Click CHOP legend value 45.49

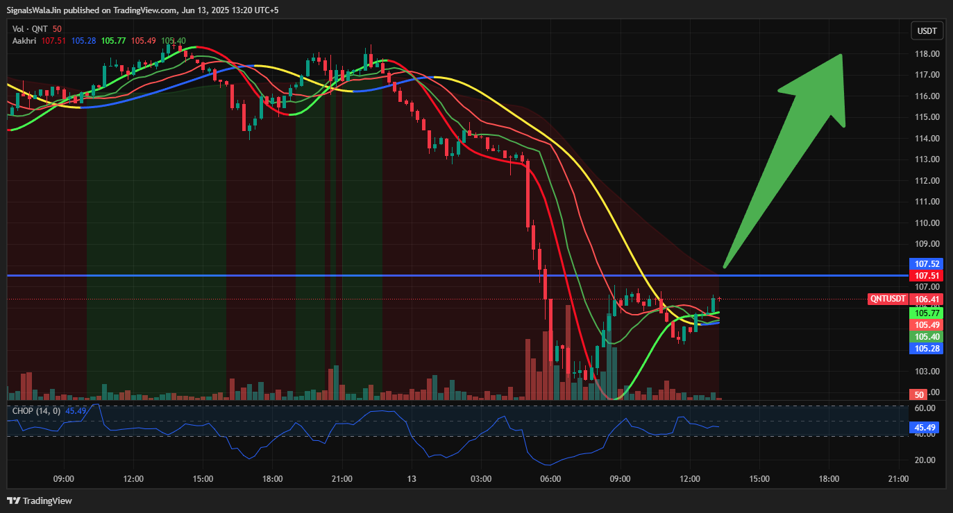76,411
